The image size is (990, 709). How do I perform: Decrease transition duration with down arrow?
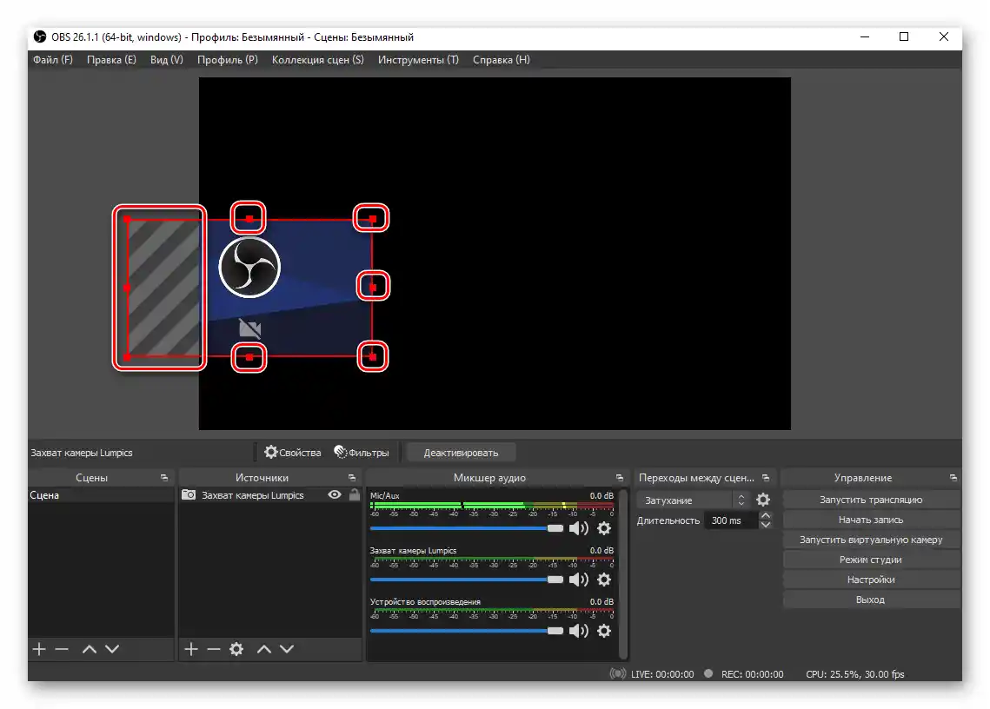click(766, 525)
